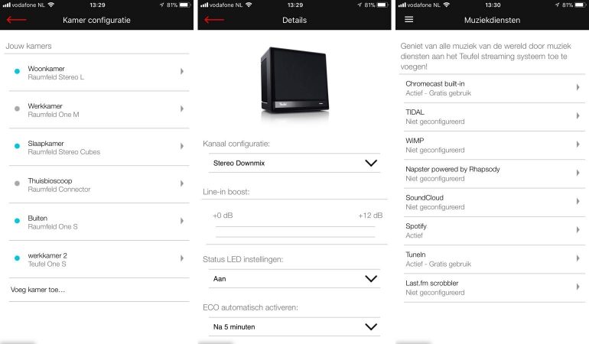Open the Buiten Raumfeld One S chevron

(x=182, y=220)
